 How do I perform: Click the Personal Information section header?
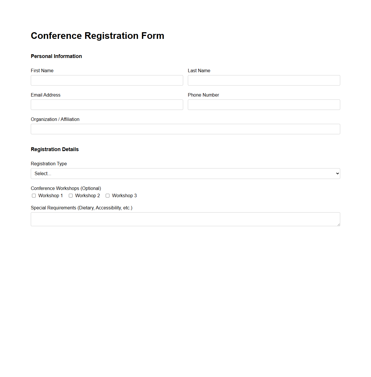tap(56, 56)
